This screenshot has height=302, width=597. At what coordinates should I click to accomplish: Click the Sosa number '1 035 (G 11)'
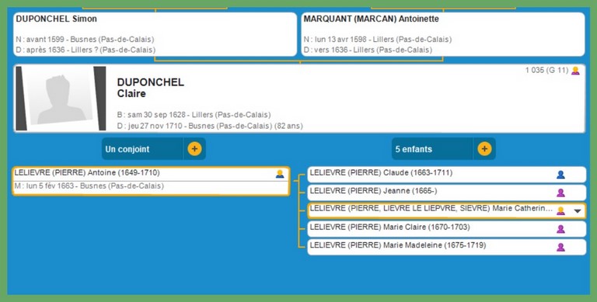click(546, 71)
